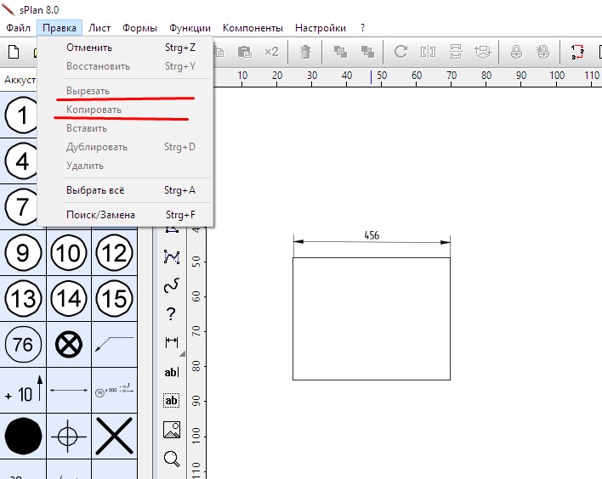Viewport: 602px width, 479px height.
Task: Open the Аккуст component library dropdown
Action: pyautogui.click(x=19, y=80)
